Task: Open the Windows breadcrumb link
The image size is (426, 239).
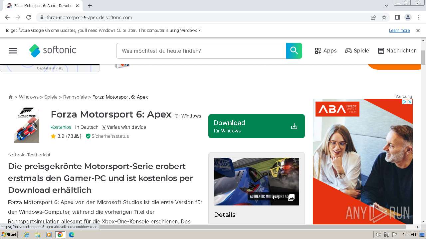Action: (x=29, y=97)
